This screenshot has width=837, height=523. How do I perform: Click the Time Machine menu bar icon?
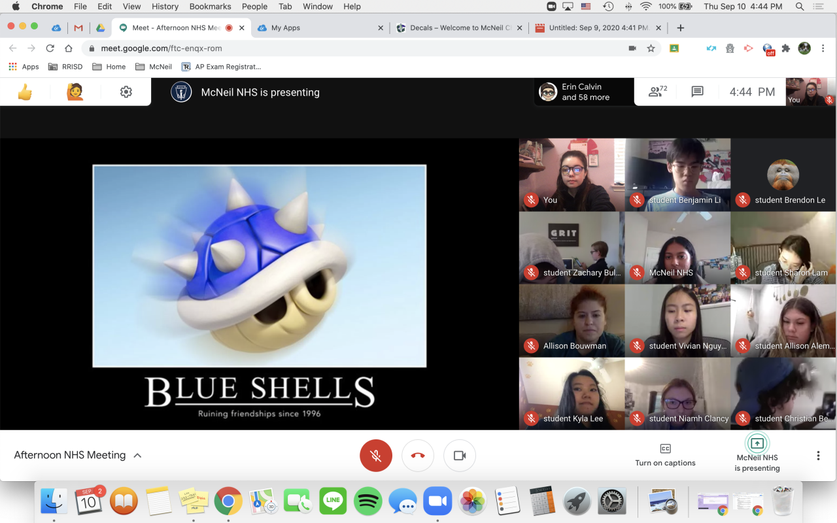608,7
